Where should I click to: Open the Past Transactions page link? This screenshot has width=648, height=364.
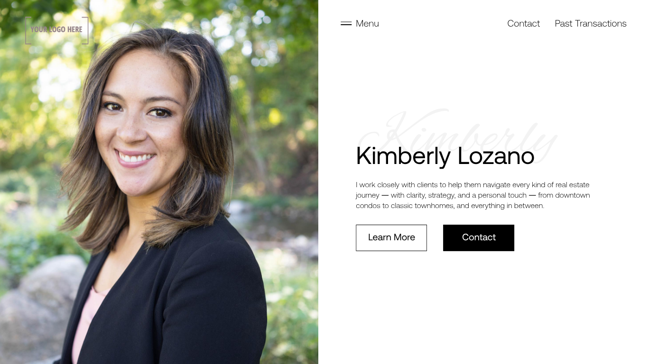click(591, 24)
